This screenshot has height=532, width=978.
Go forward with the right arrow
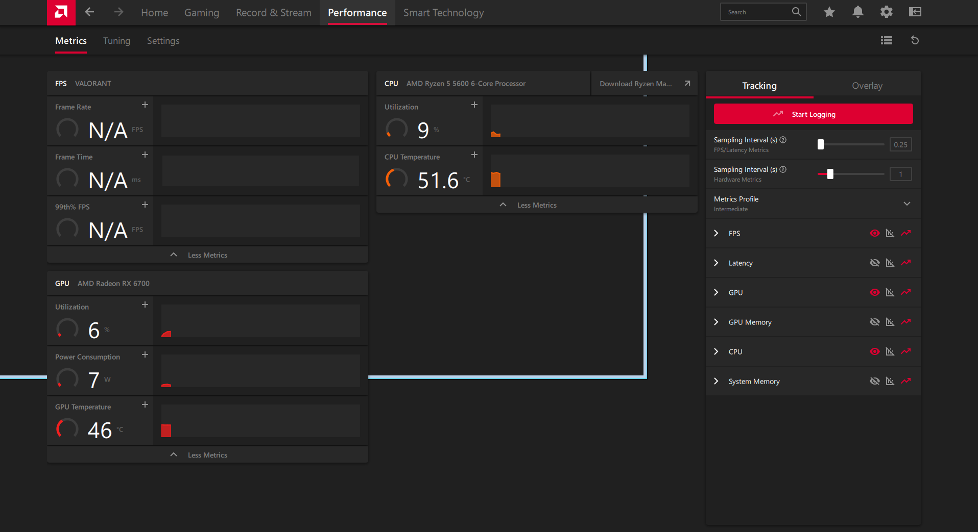click(x=118, y=12)
